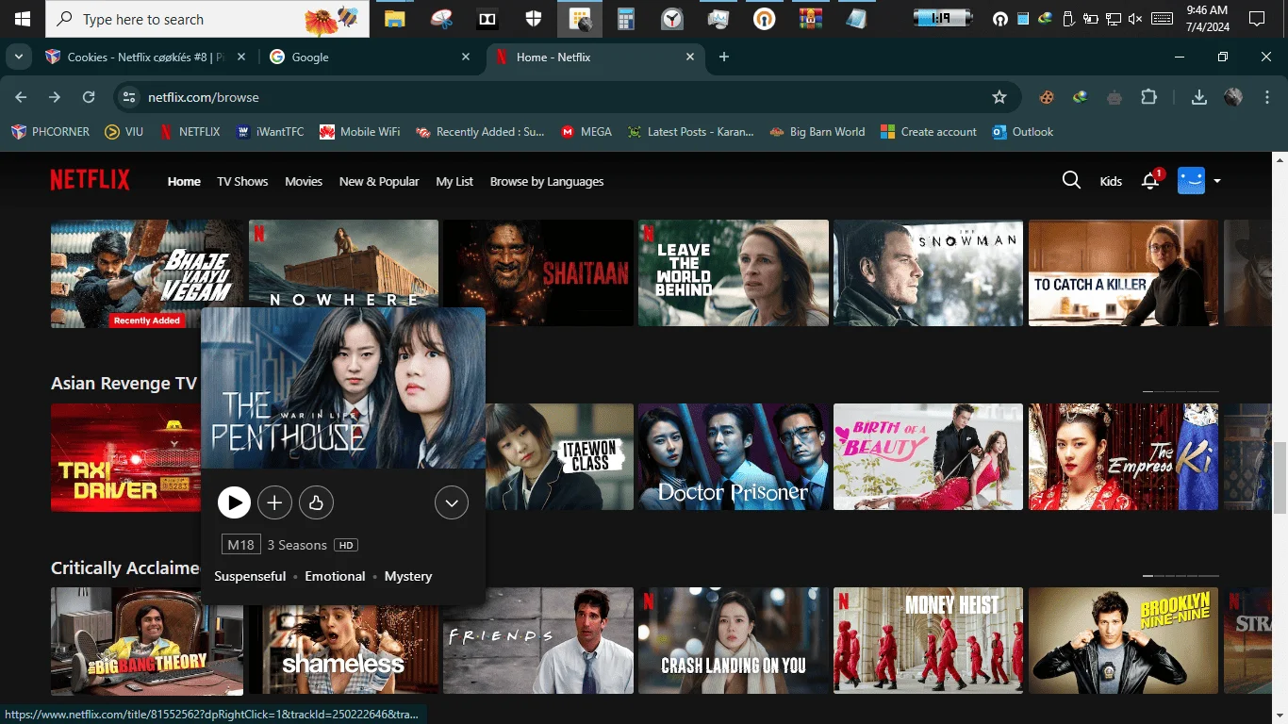Image resolution: width=1288 pixels, height=724 pixels.
Task: Open Netflix search magnifier icon
Action: pyautogui.click(x=1071, y=180)
